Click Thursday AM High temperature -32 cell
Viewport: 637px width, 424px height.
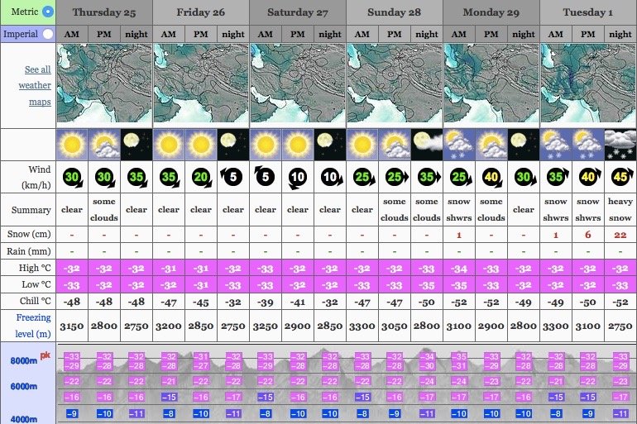[72, 268]
